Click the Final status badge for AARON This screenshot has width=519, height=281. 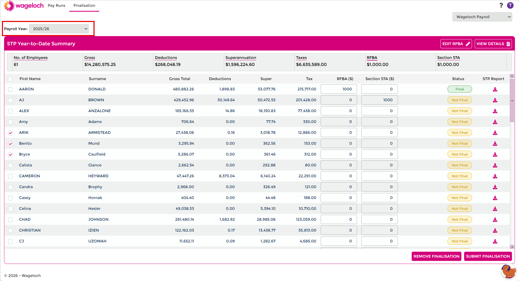460,89
